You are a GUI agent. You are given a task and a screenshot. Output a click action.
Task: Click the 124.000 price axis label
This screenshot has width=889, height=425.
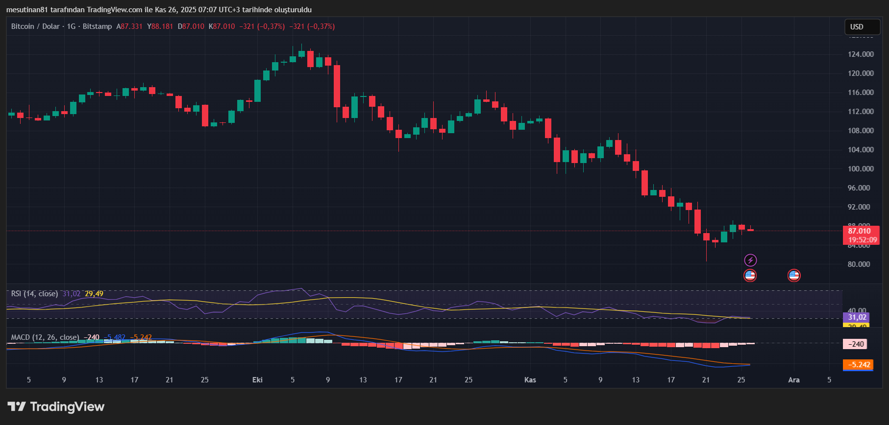(x=861, y=54)
